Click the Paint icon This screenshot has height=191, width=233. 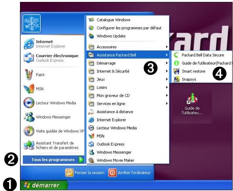pos(29,75)
